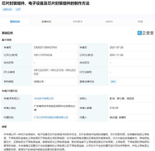
Task: Select the 基础信息 tab
Action: (15, 22)
